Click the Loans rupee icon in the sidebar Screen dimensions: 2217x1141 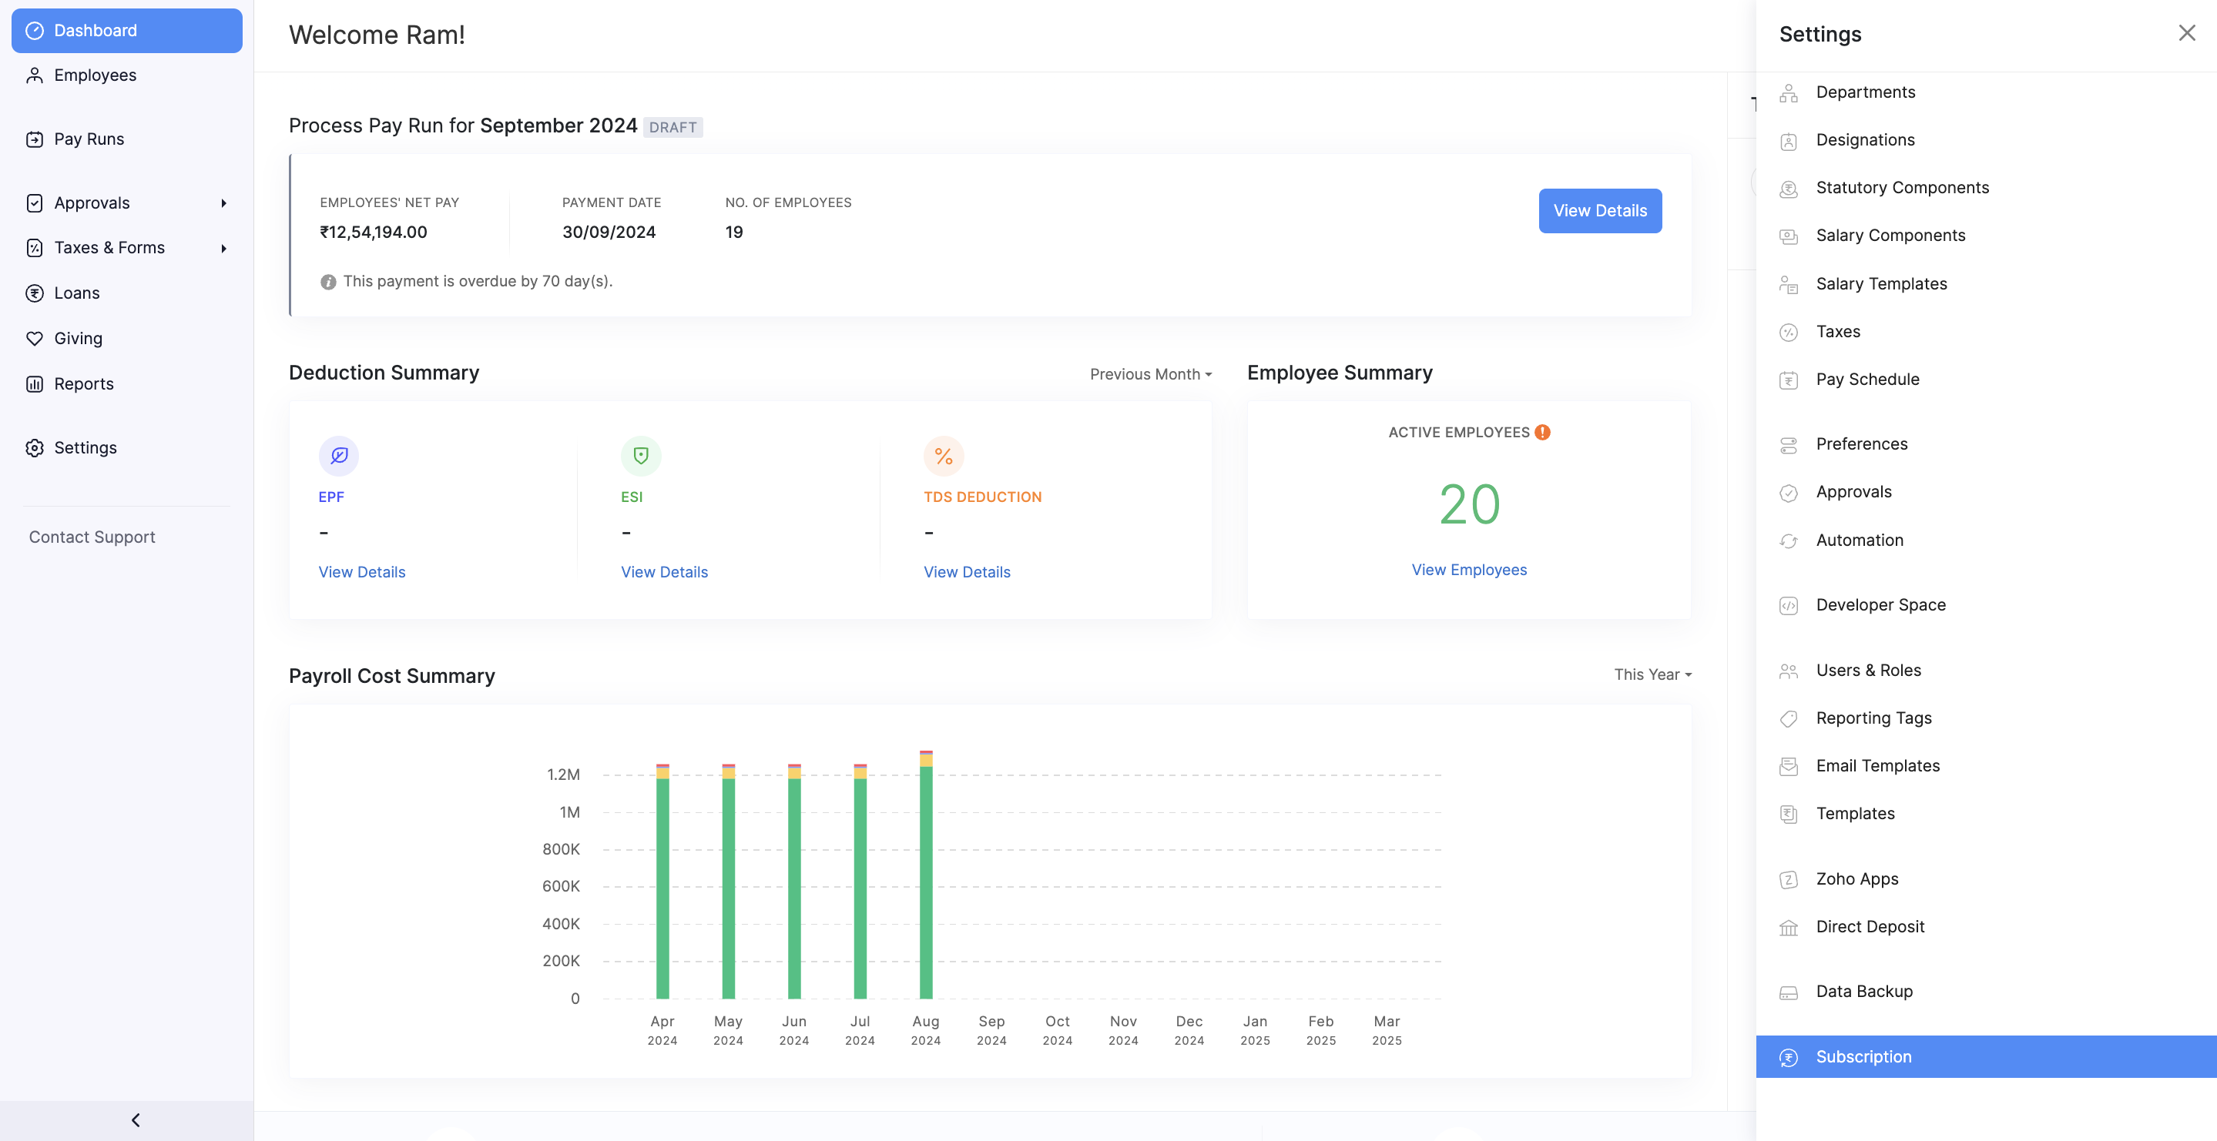click(35, 293)
